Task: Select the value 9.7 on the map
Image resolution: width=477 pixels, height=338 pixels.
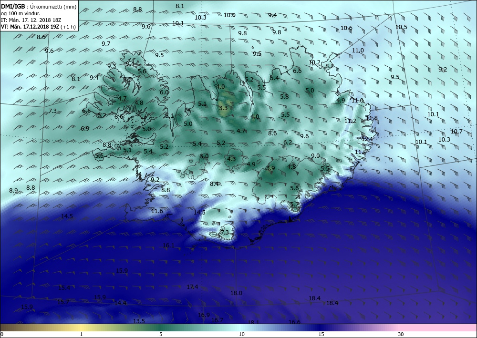Action: [x=106, y=44]
